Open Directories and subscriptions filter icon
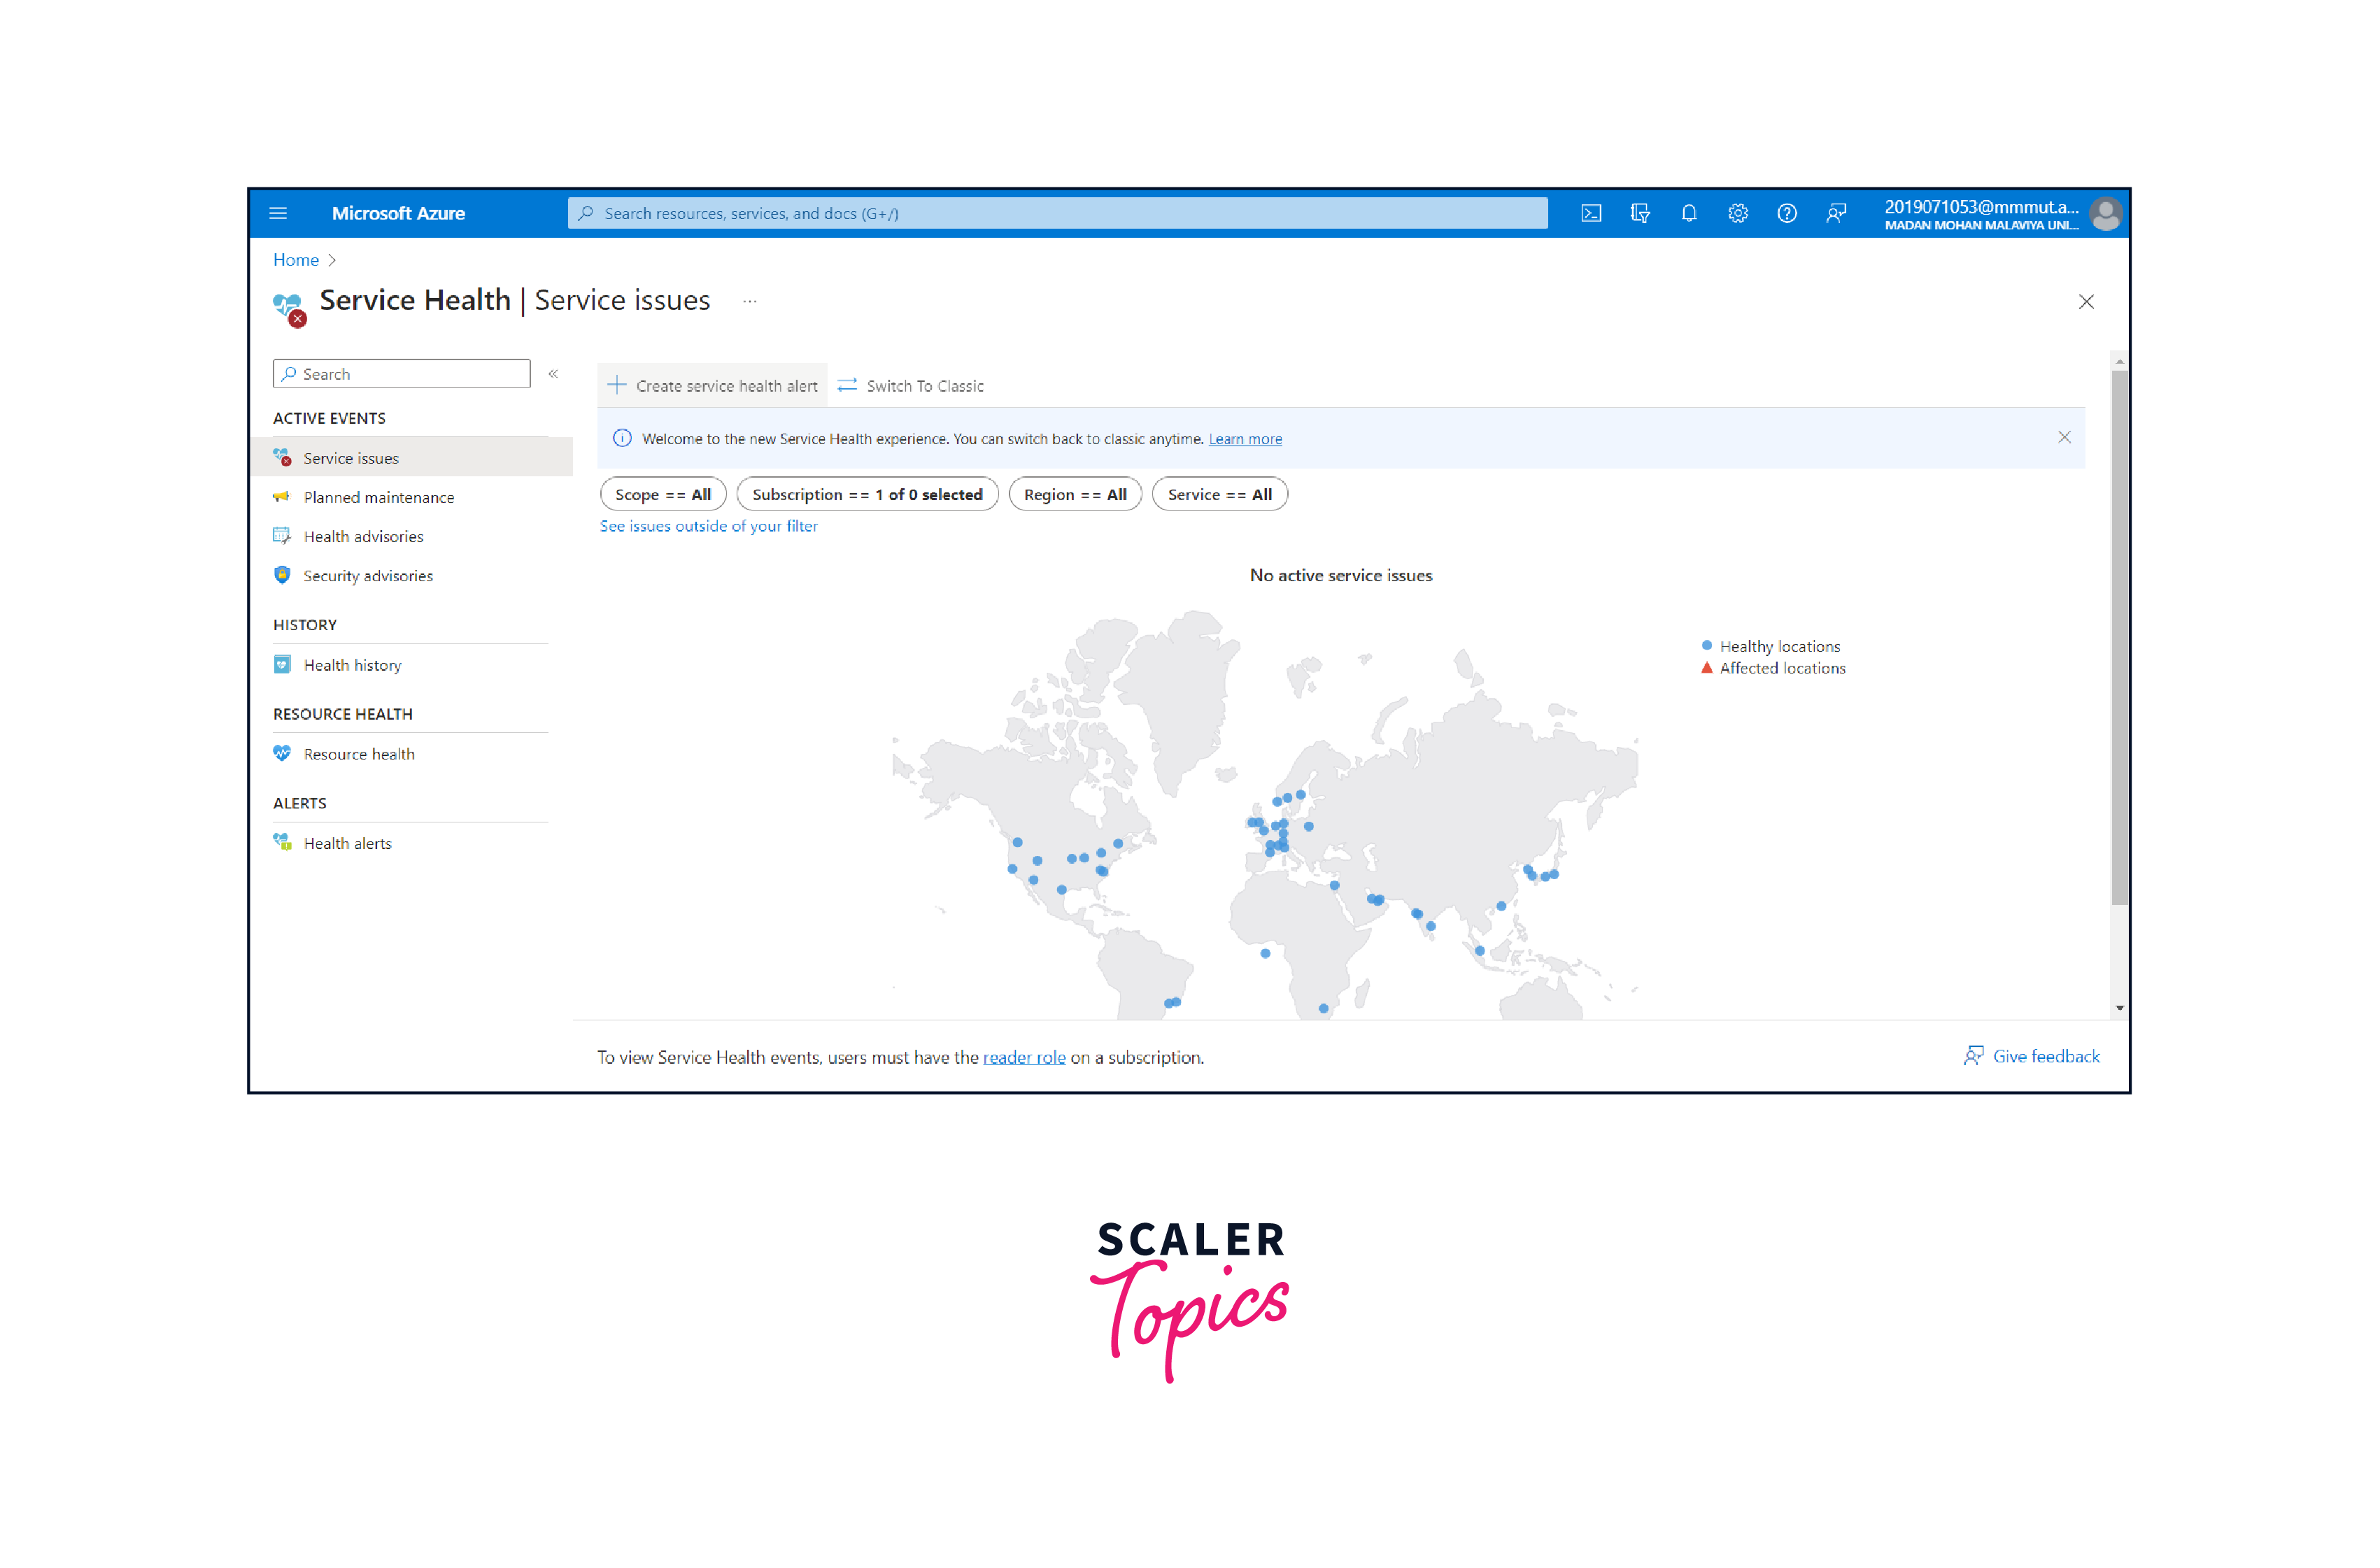The height and width of the screenshot is (1568, 2380). [x=1639, y=213]
